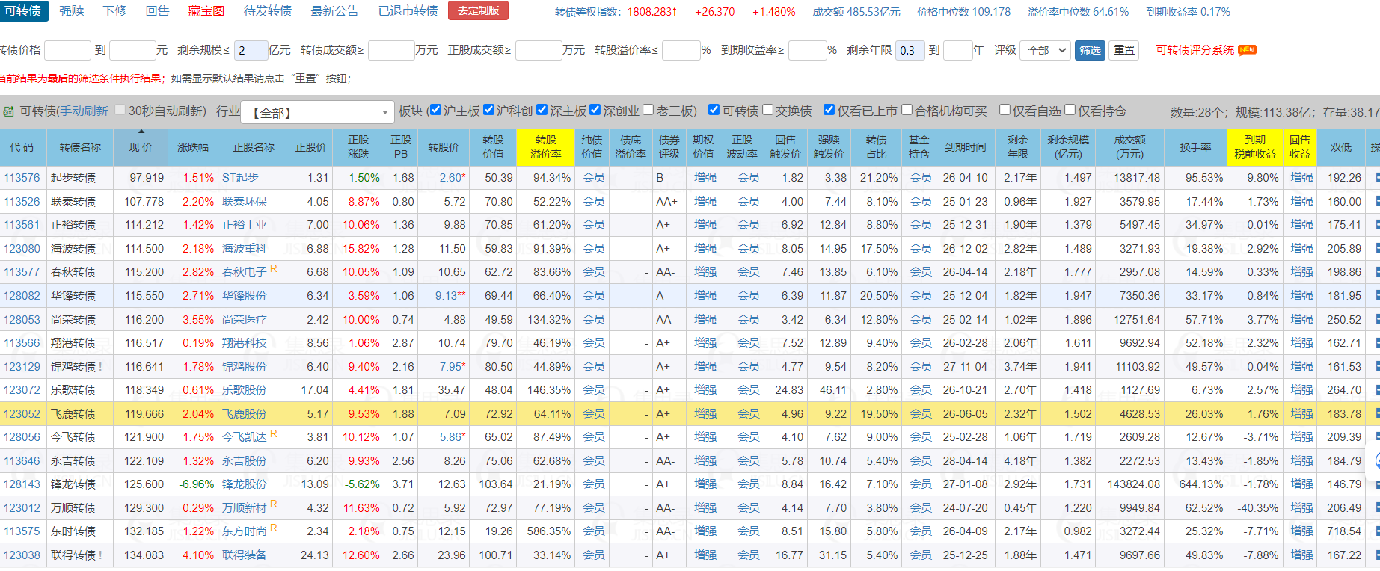Click the R icon beside 东方时尚
The width and height of the screenshot is (1380, 571).
click(274, 528)
